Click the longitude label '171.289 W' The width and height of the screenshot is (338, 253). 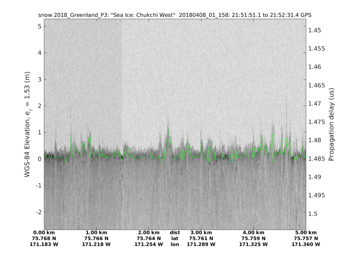point(201,244)
